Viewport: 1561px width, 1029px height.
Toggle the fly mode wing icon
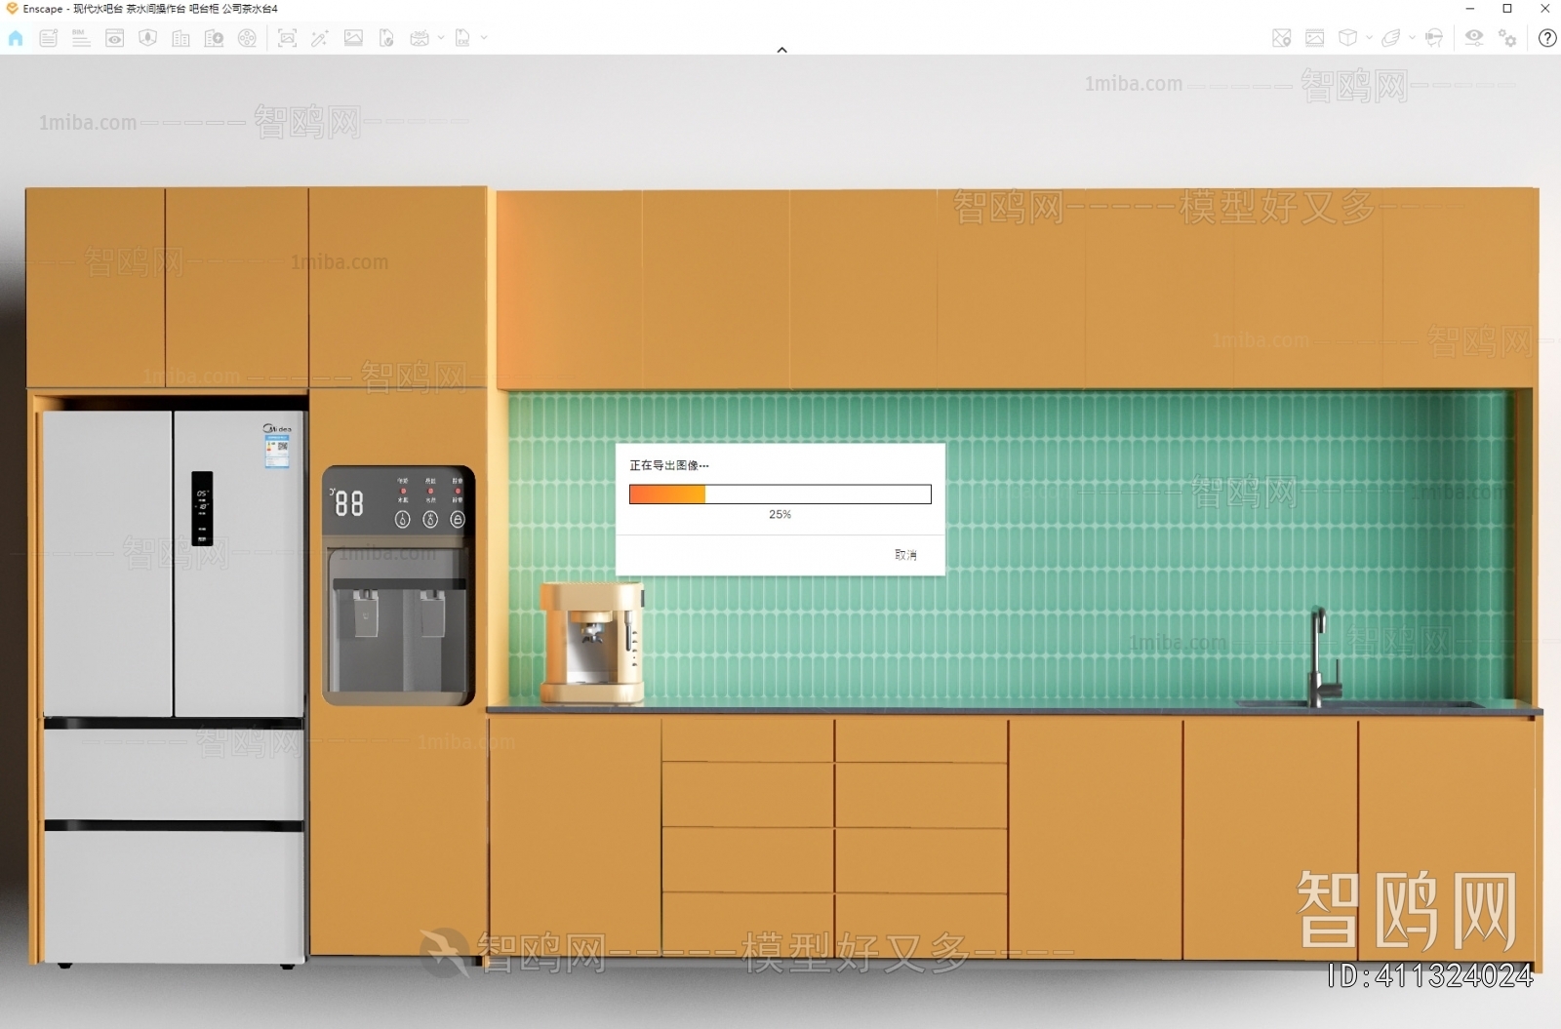pyautogui.click(x=1391, y=39)
